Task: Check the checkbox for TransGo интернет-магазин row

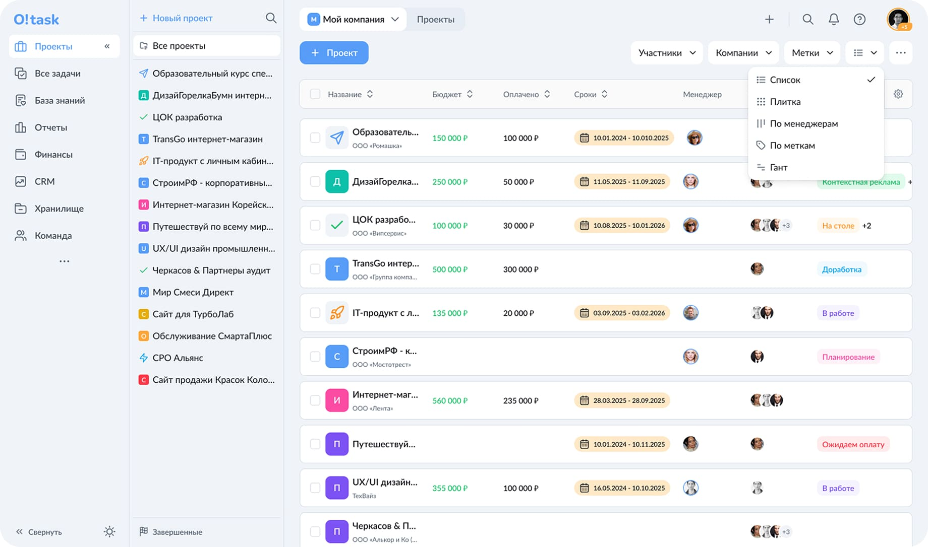Action: tap(315, 269)
